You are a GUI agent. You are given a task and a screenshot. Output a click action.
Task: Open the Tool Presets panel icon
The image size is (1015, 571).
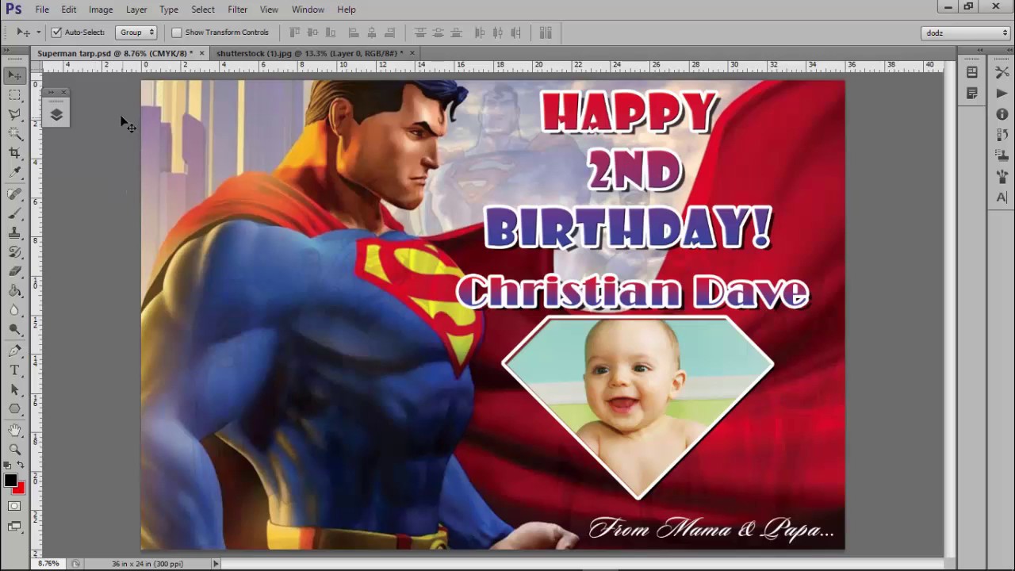(x=1002, y=72)
